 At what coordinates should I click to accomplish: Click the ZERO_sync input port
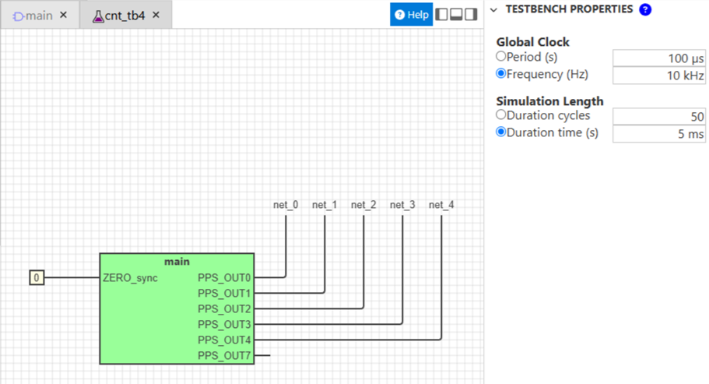click(130, 278)
